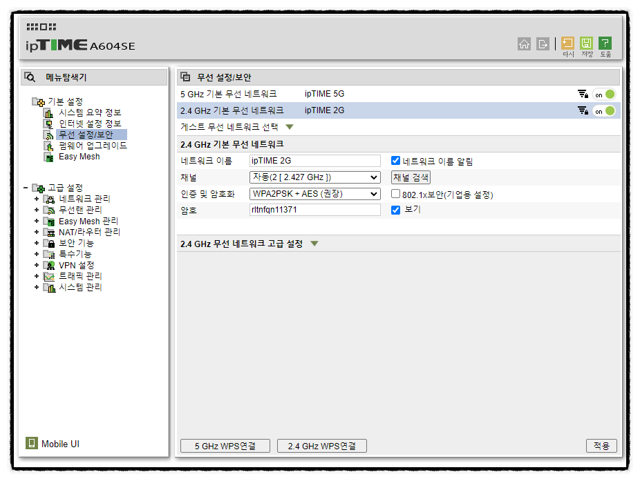Click the 무선 설정/보안 panel header icon
Screen dimensions: 640x481
tap(185, 77)
